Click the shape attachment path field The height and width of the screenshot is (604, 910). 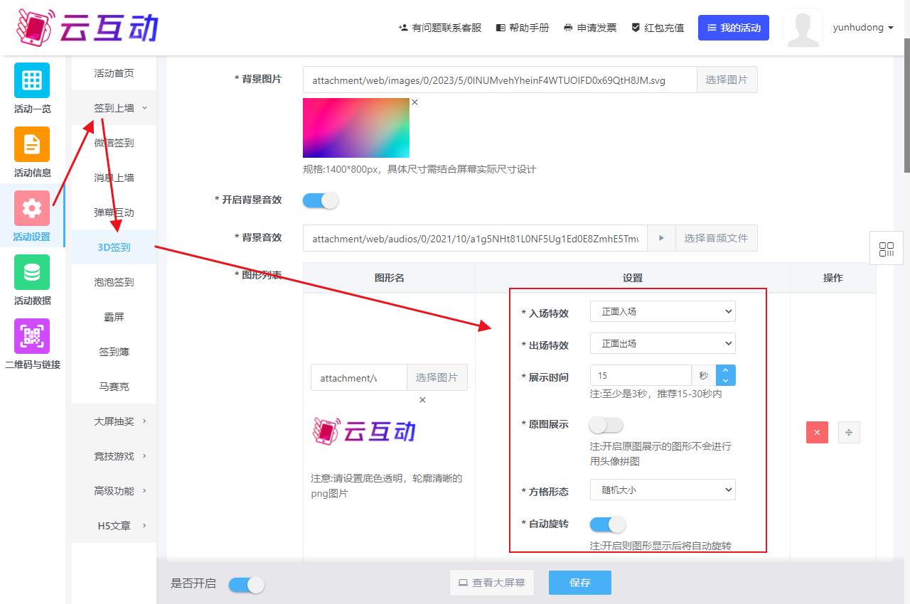[358, 377]
